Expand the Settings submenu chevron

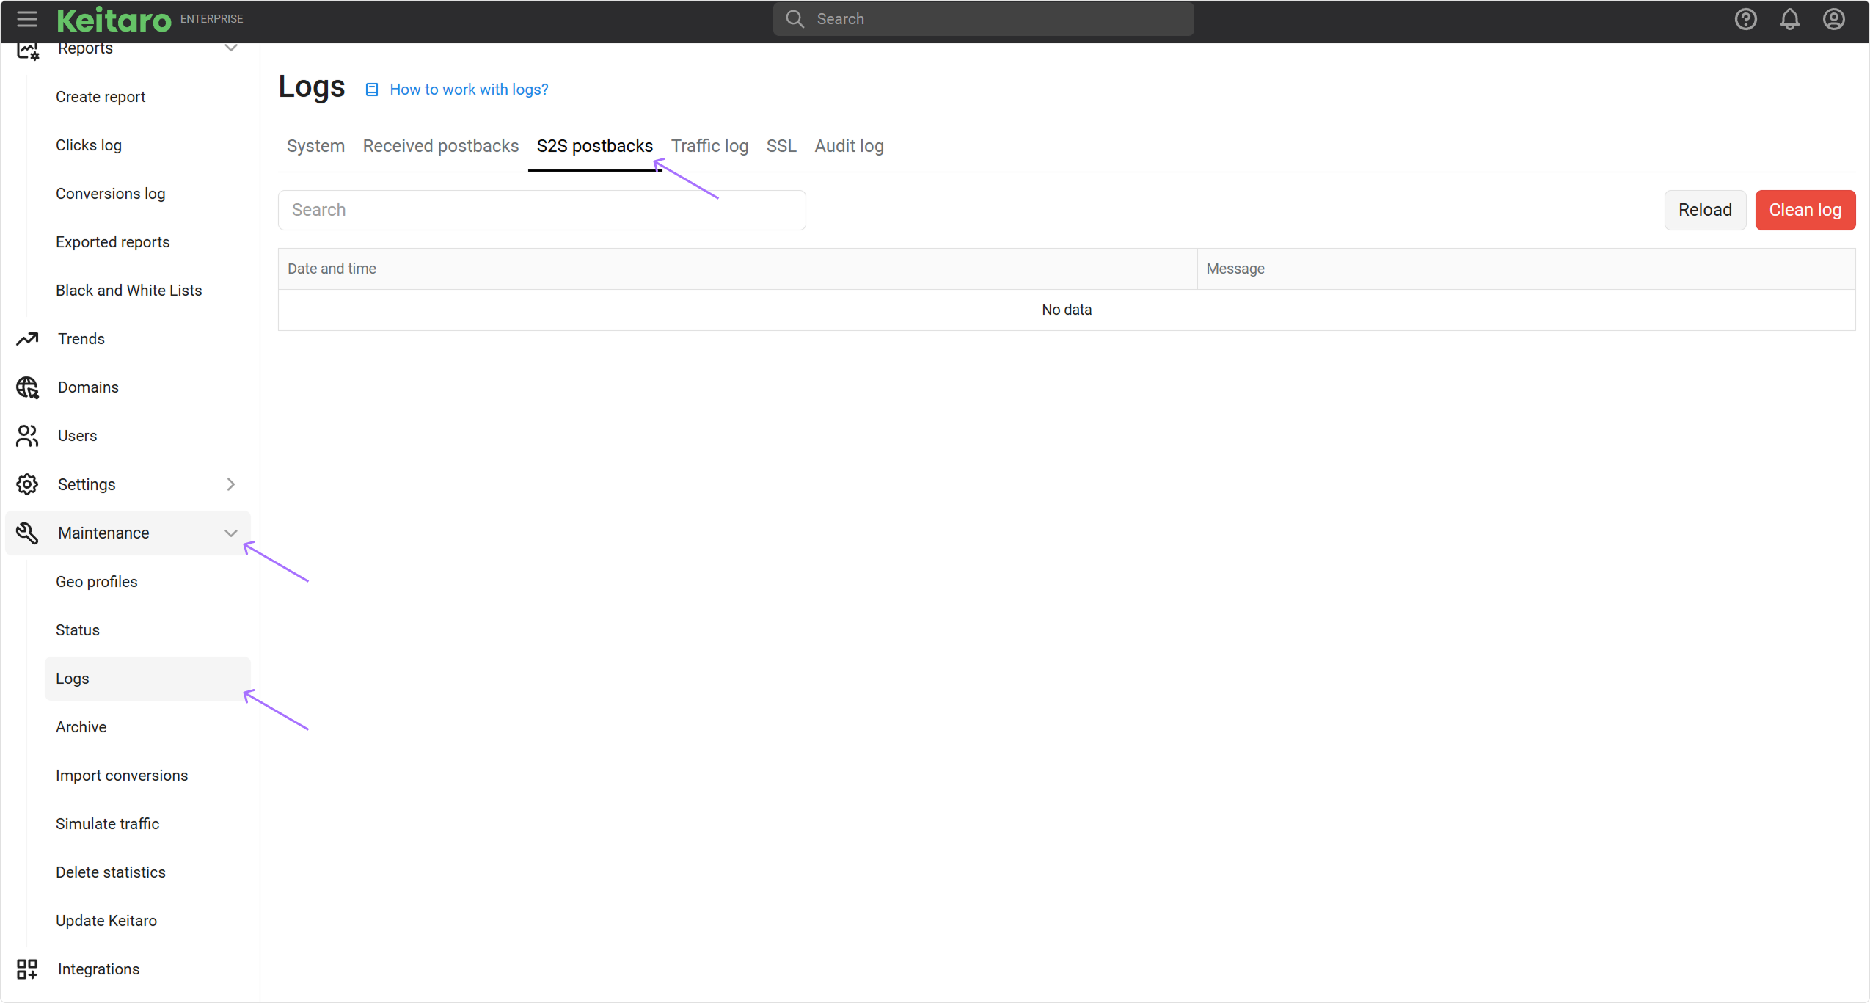point(230,484)
